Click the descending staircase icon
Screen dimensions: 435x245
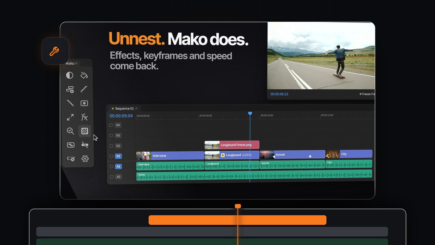70,103
